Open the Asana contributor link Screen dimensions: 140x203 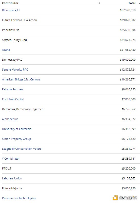[6, 50]
